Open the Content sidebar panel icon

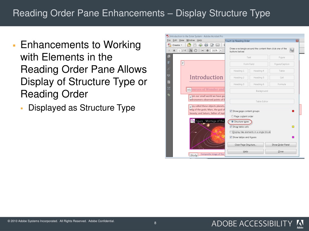click(x=169, y=82)
